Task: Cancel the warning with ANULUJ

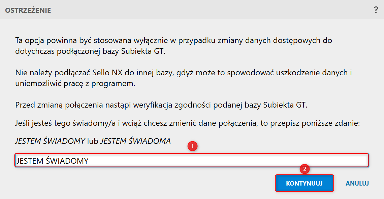Action: point(357,184)
